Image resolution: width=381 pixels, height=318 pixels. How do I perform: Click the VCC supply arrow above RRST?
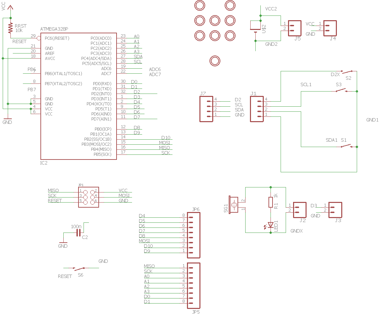[10, 8]
